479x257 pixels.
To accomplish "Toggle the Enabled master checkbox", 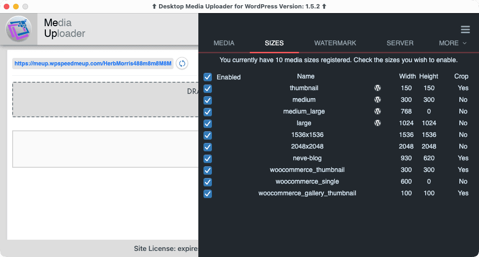I will 208,77.
